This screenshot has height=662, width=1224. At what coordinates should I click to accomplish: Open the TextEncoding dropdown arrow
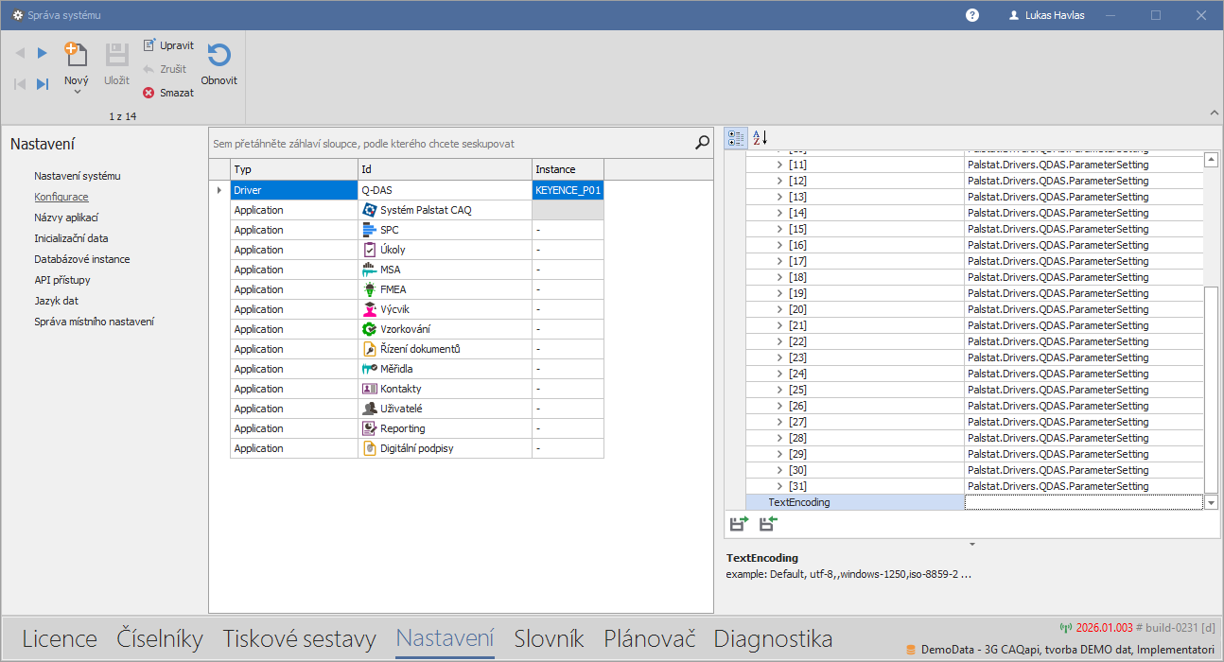click(1212, 503)
